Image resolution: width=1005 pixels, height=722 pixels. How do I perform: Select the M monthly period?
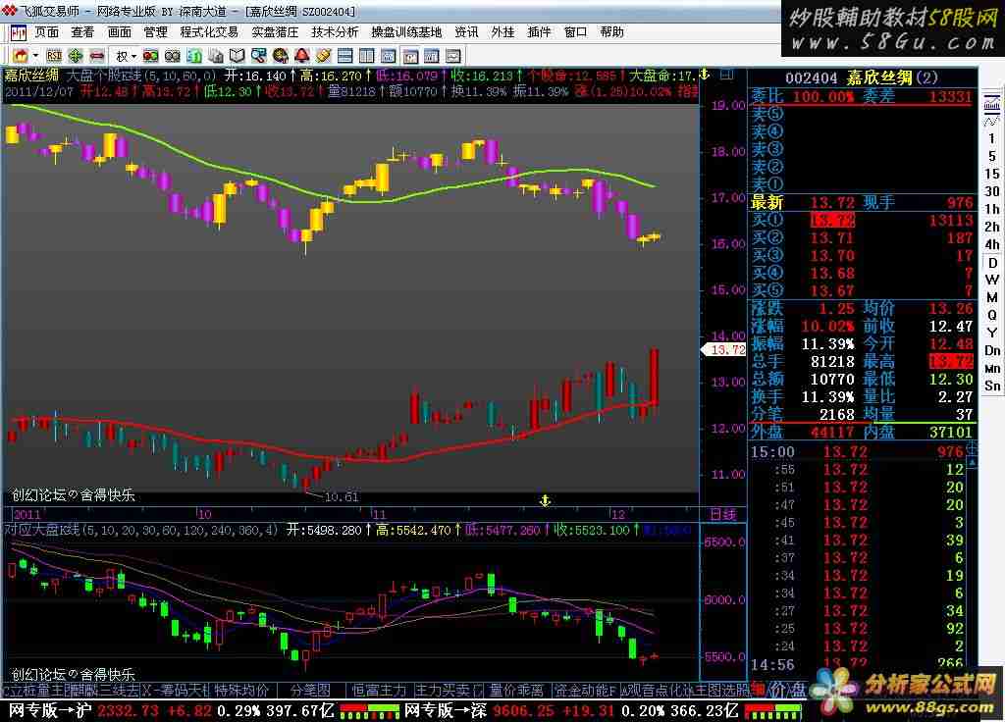click(x=992, y=297)
